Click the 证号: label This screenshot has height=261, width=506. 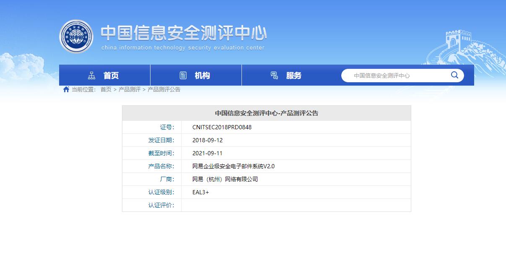[167, 127]
